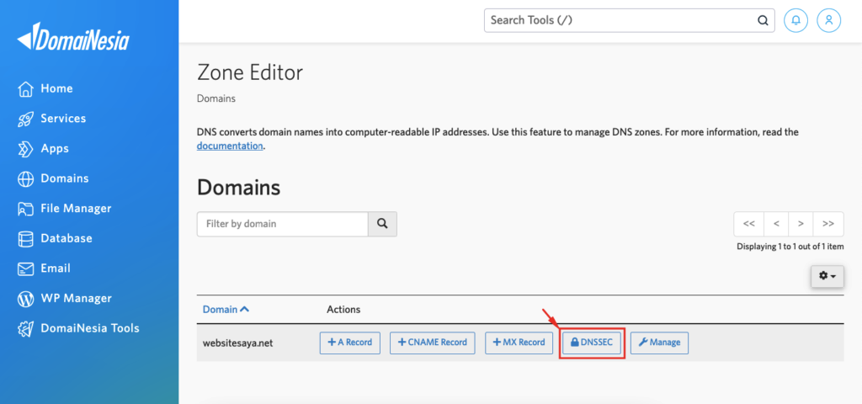Click the Actions column header
The width and height of the screenshot is (862, 404).
343,310
